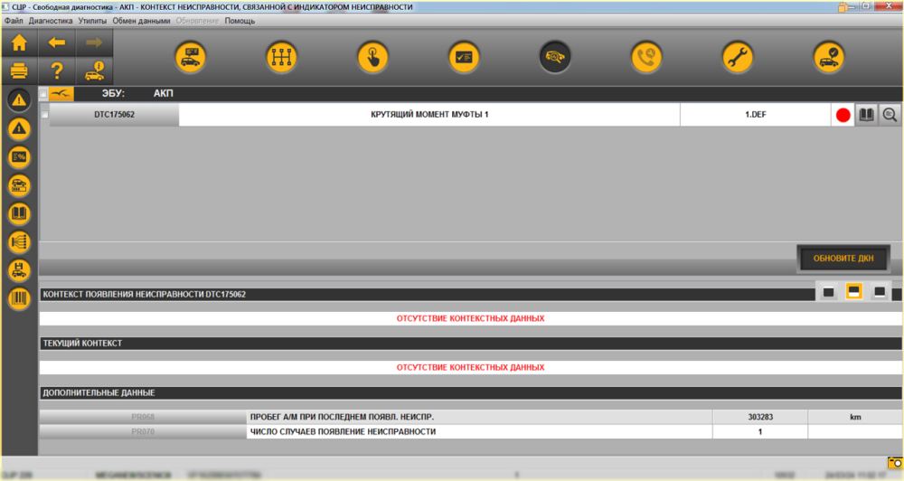The width and height of the screenshot is (904, 481).
Task: Go to the Home screen icon
Action: (19, 42)
